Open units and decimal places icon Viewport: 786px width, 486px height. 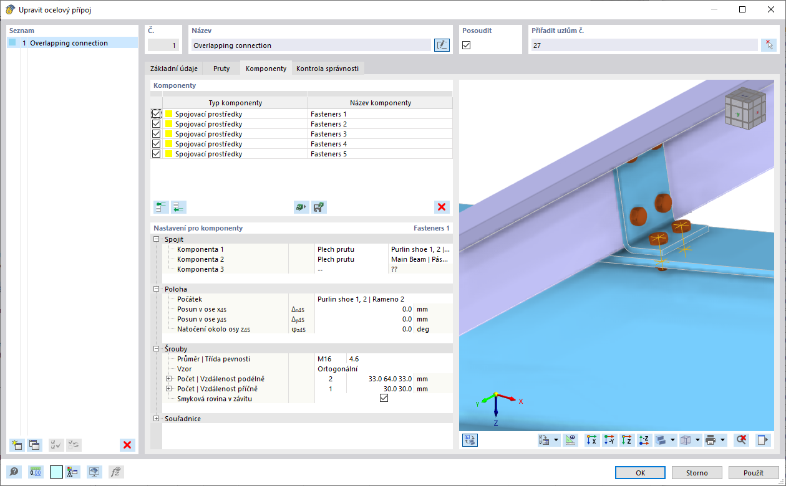point(36,472)
